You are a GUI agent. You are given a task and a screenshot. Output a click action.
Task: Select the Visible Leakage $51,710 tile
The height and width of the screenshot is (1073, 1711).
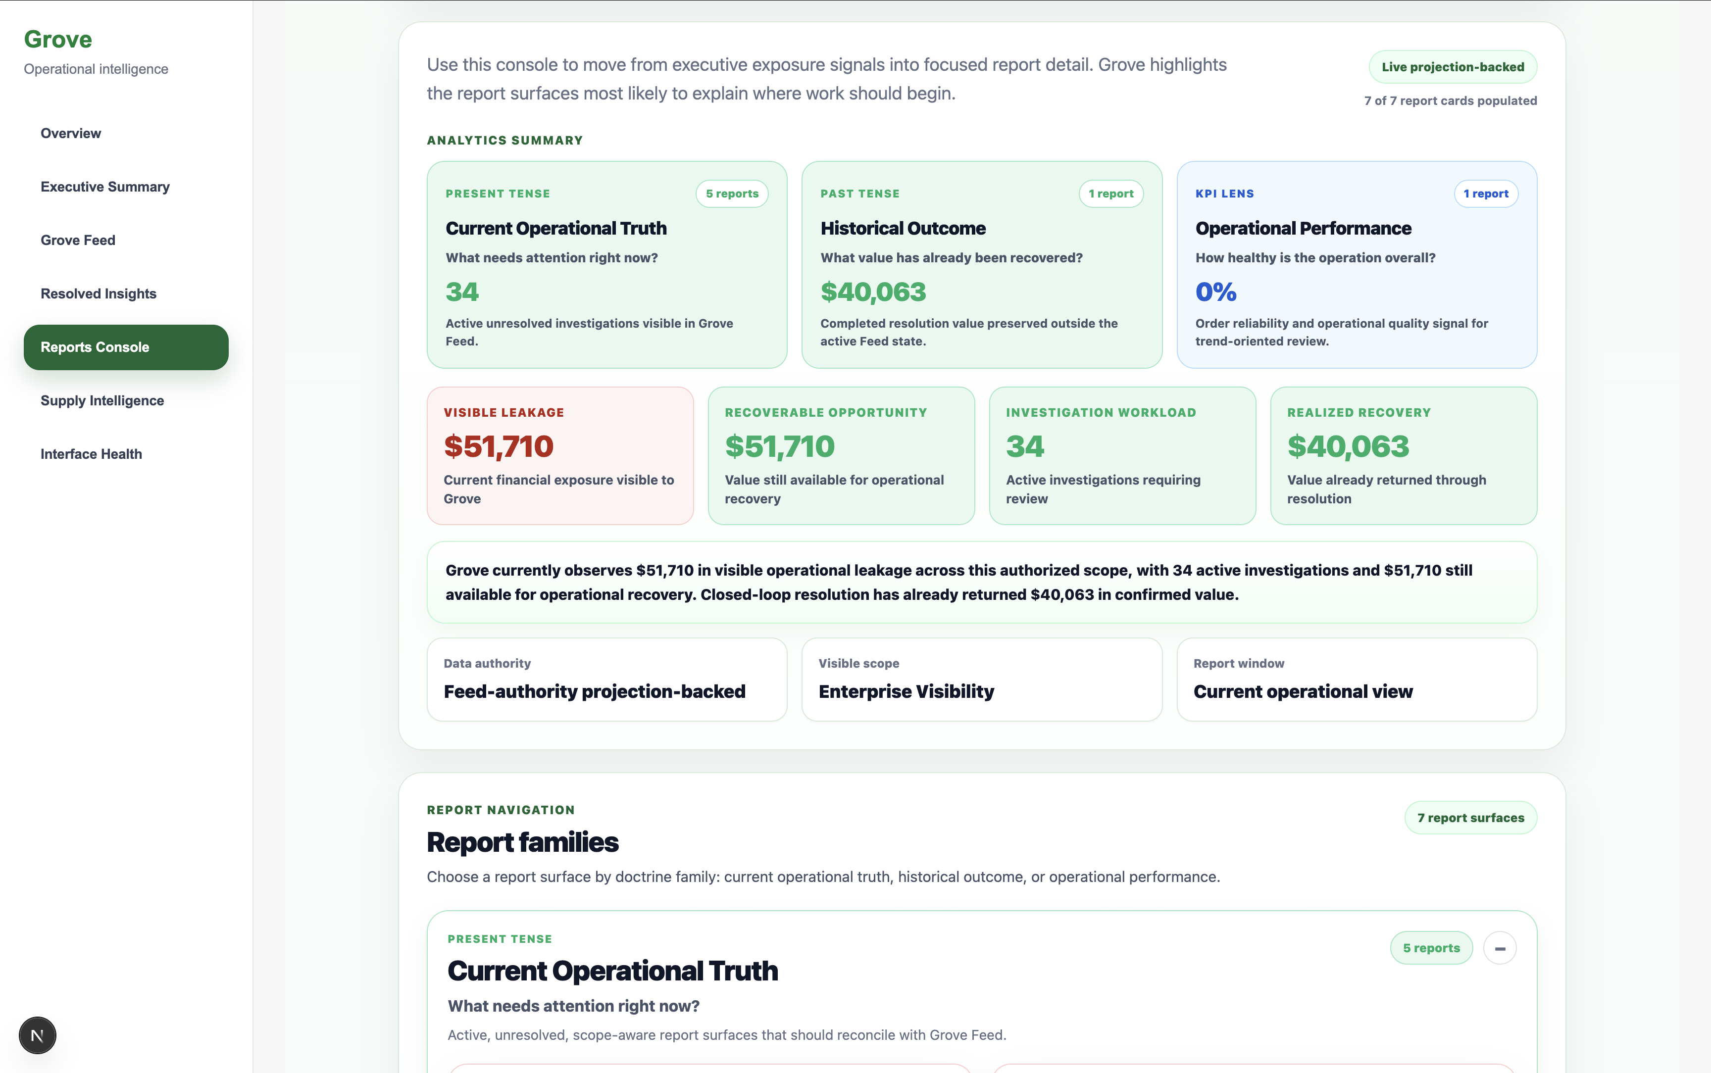click(560, 456)
